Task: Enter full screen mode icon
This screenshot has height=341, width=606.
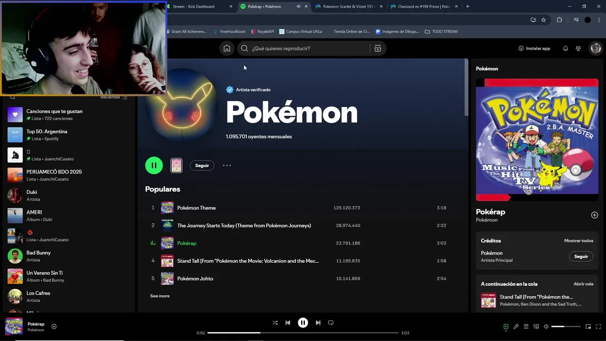Action: [598, 326]
